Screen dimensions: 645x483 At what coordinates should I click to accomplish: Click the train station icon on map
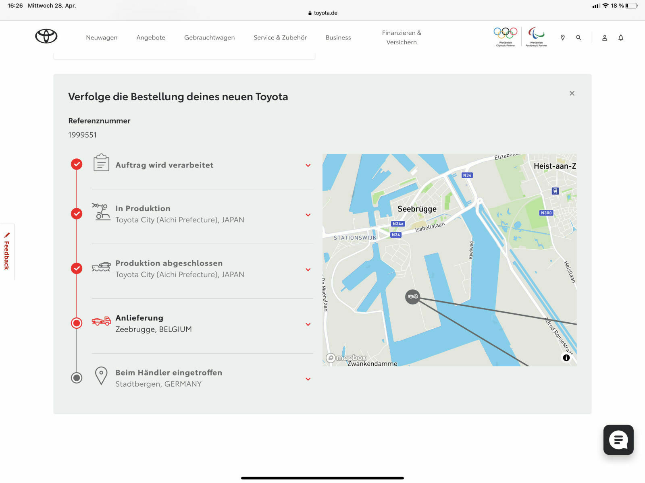[555, 191]
